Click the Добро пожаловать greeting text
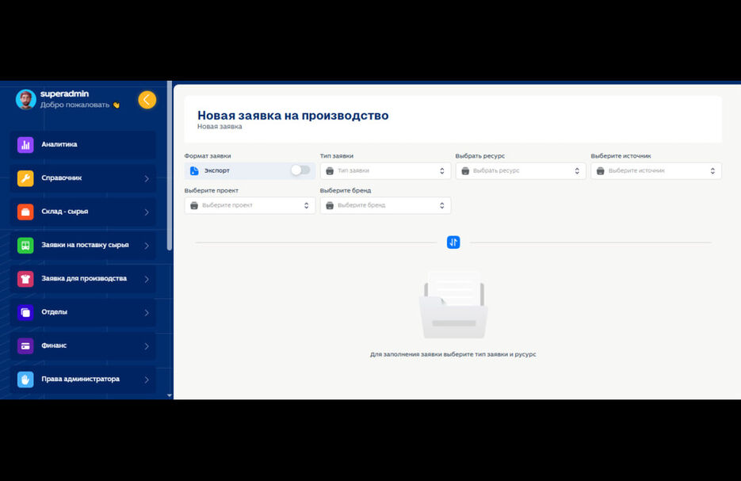The height and width of the screenshot is (481, 741). tap(74, 105)
